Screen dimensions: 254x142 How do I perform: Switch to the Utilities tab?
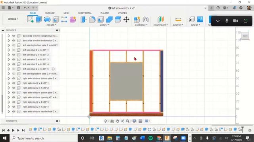(122, 13)
